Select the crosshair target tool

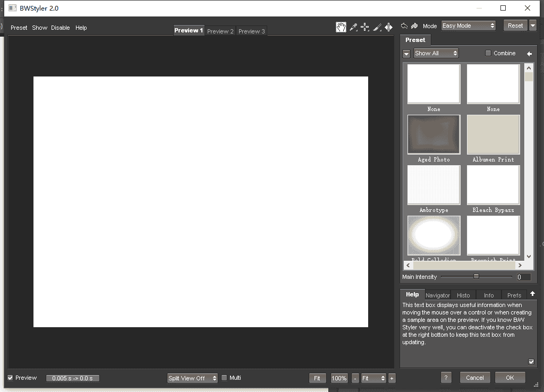[x=365, y=27]
